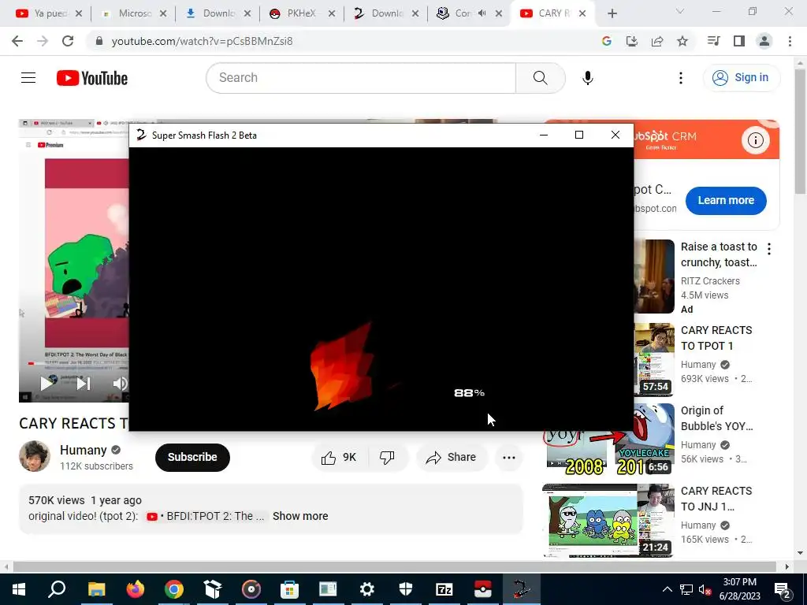Share this page from address bar
807x605 pixels.
coord(657,41)
